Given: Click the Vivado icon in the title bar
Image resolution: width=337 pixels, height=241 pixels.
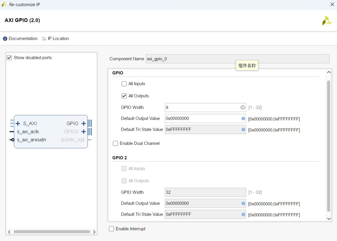Looking at the screenshot, I should click(x=4, y=4).
